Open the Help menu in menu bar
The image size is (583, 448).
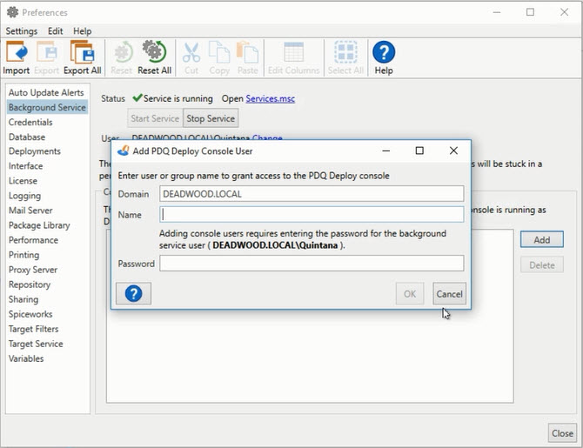click(x=82, y=31)
